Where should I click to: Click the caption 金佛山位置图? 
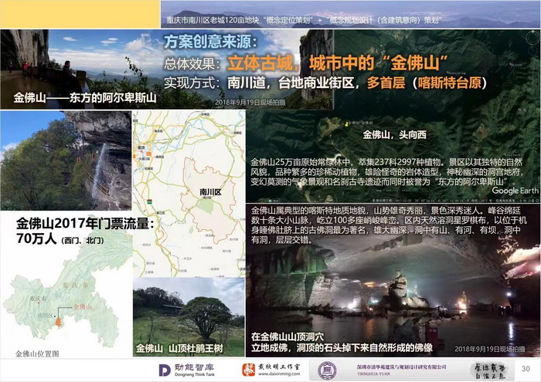[x=37, y=353]
